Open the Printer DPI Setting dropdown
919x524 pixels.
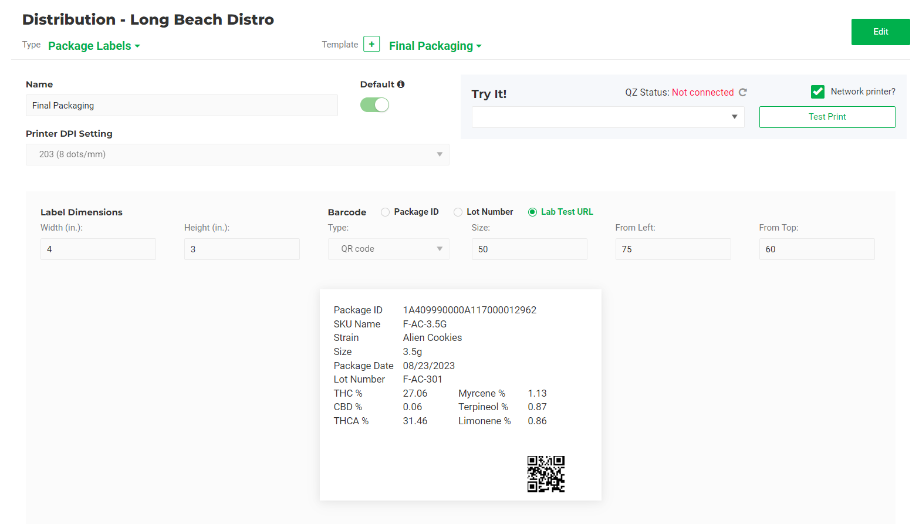237,154
